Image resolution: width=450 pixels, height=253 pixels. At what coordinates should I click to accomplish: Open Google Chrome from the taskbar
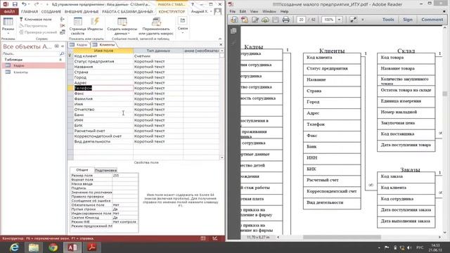coord(53,247)
